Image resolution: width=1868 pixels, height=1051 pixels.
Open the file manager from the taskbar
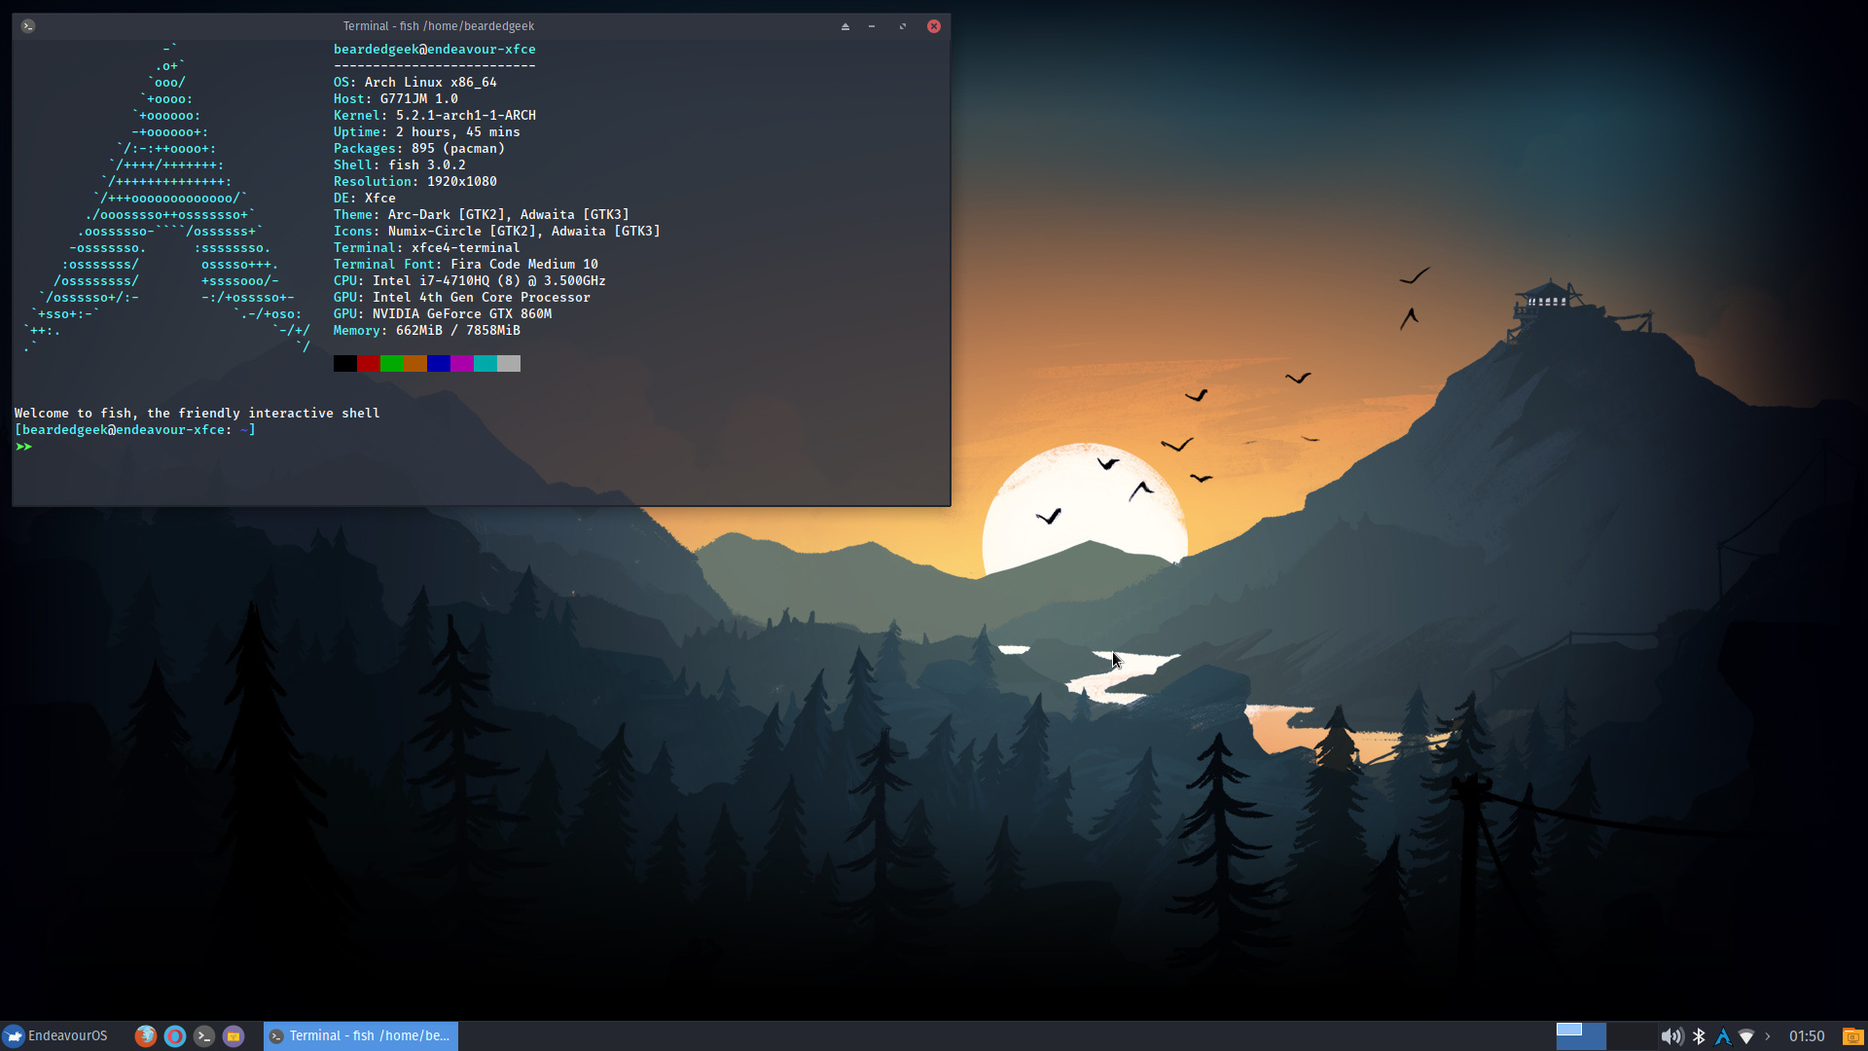233,1035
